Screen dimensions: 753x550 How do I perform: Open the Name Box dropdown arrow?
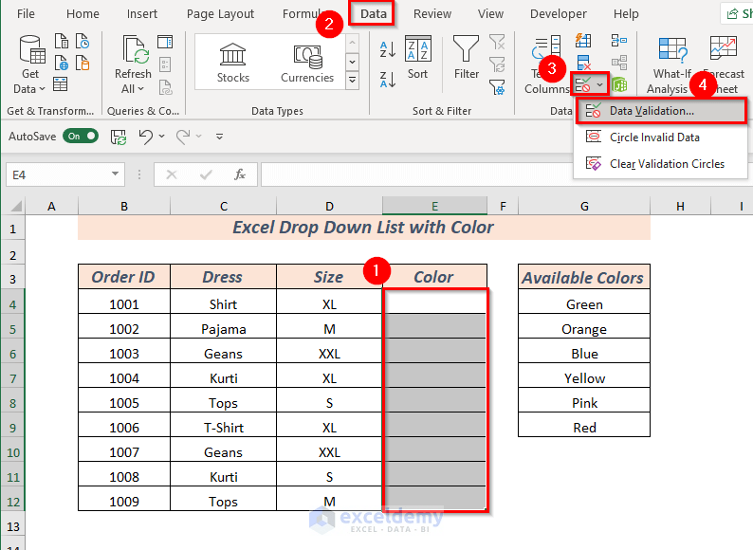click(x=116, y=174)
